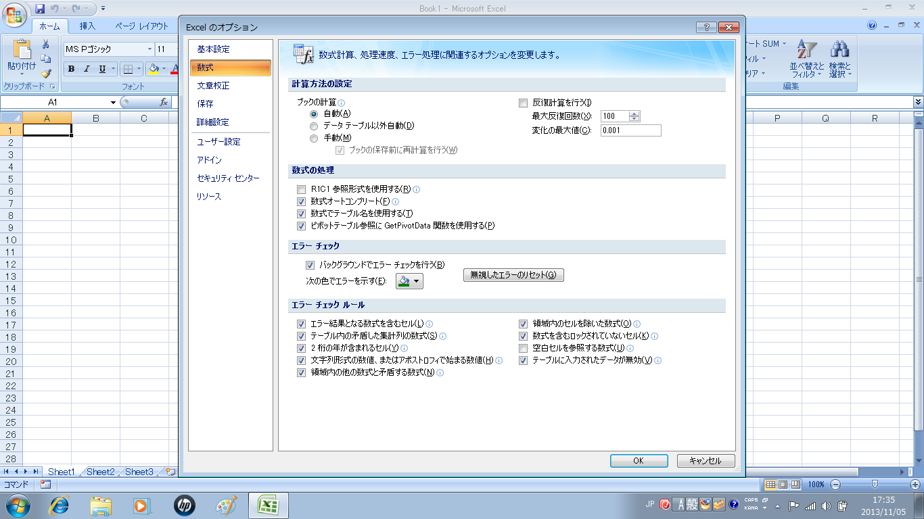The width and height of the screenshot is (924, 519).
Task: Check the 空白セルを参照する数式 option
Action: coord(523,348)
